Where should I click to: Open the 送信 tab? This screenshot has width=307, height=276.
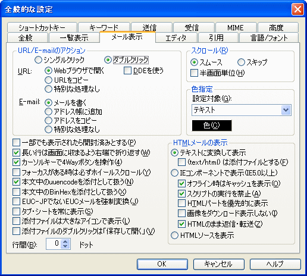[152, 27]
